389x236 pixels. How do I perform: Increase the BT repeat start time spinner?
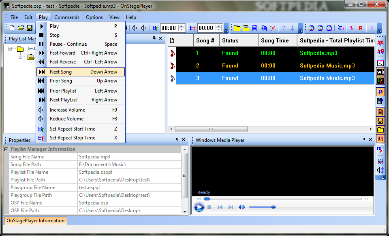[182, 26]
